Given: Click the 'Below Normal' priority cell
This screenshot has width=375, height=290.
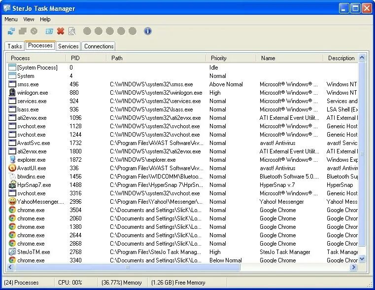Looking at the screenshot, I should click(226, 260).
